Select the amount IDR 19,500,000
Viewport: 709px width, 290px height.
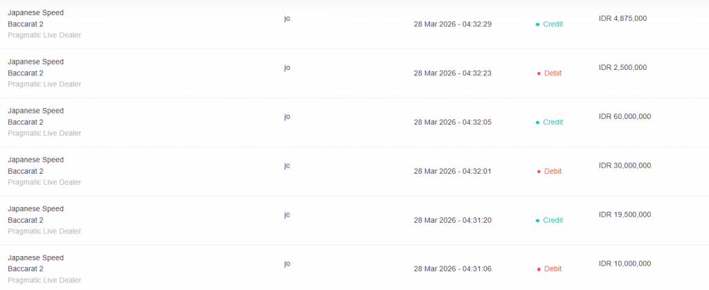625,215
